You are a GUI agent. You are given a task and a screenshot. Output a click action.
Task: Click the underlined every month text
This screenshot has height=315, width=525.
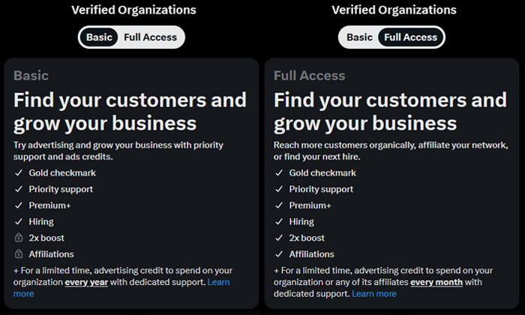[436, 282]
